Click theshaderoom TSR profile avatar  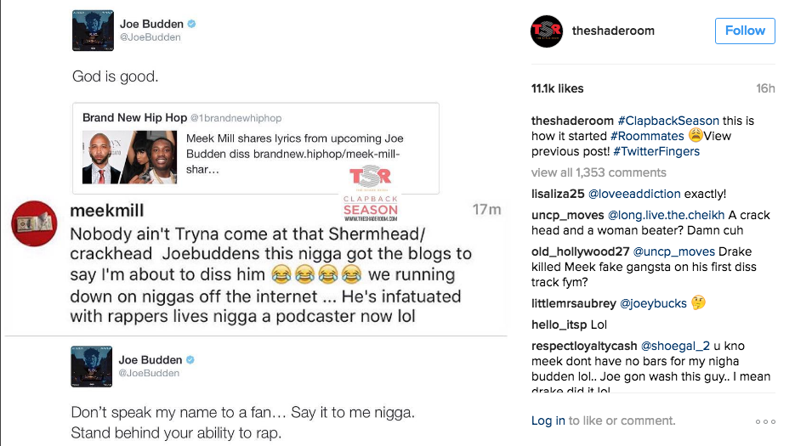(x=547, y=31)
